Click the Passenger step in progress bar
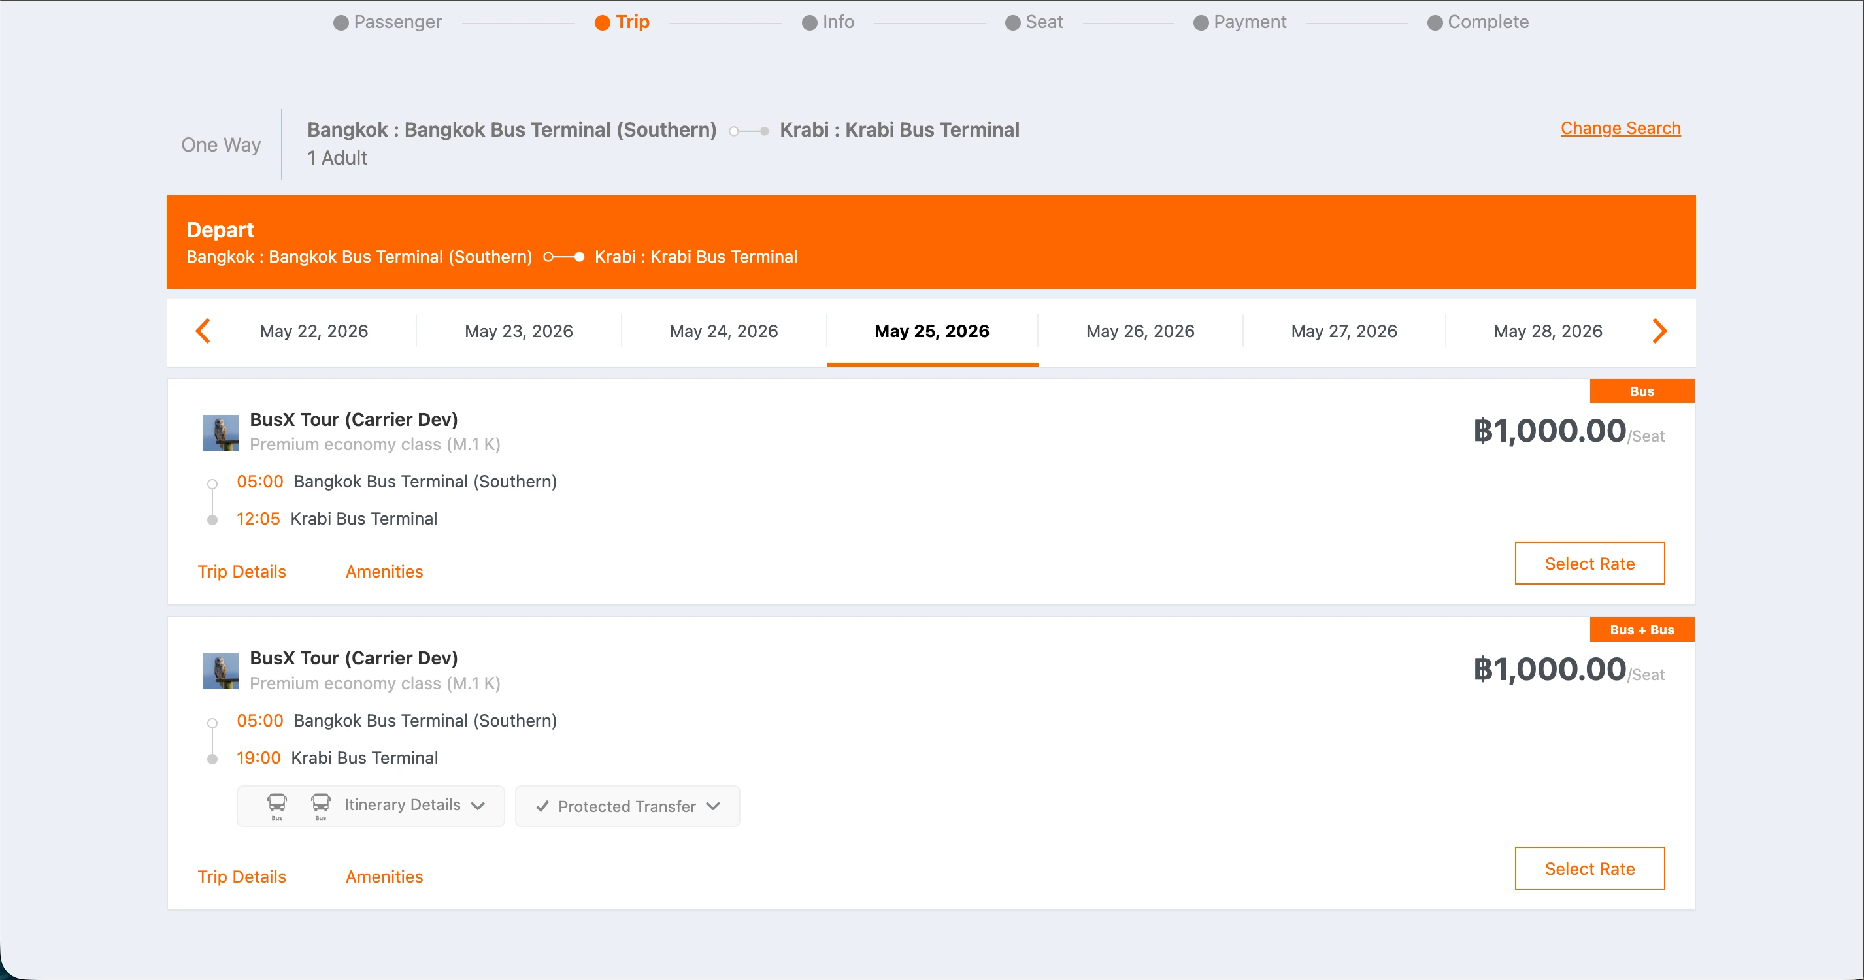 pos(387,22)
